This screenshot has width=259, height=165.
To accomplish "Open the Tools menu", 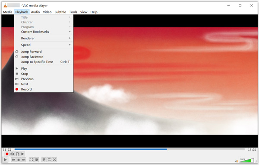I will (x=73, y=12).
